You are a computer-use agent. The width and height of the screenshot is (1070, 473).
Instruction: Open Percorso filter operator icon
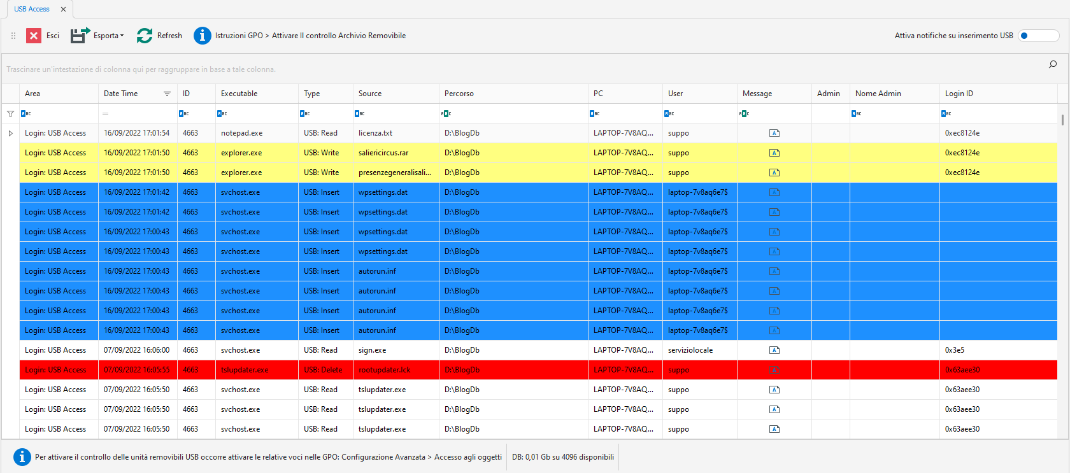(x=446, y=113)
